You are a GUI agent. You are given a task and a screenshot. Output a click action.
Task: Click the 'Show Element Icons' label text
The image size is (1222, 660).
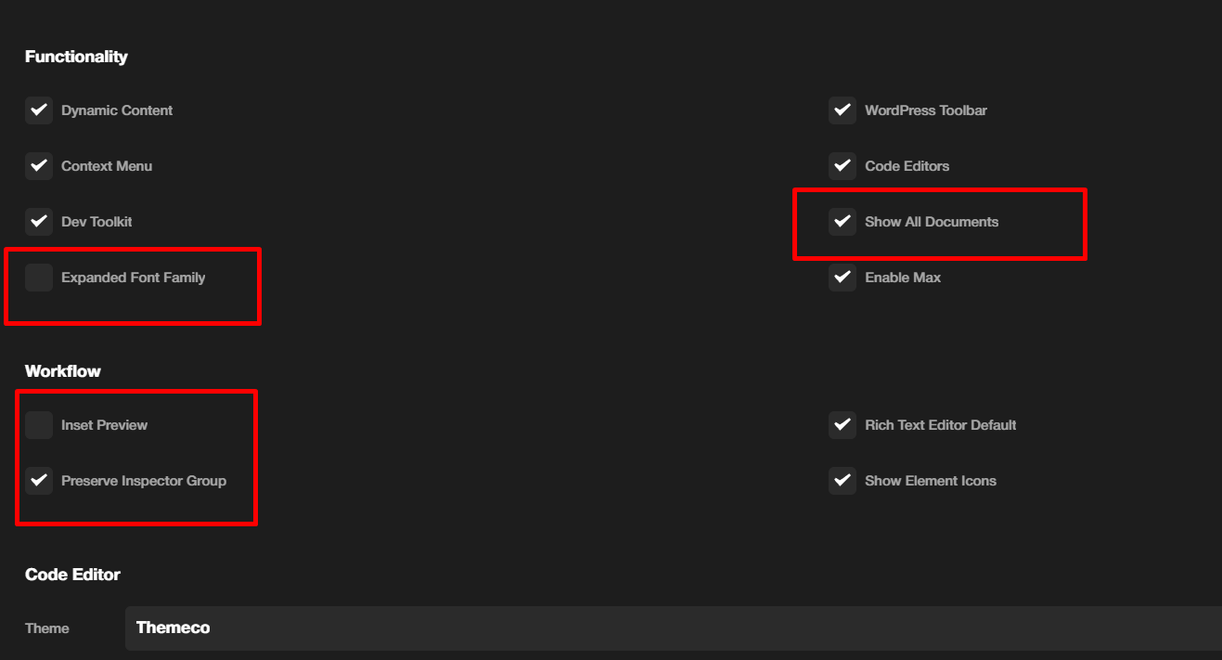point(930,481)
